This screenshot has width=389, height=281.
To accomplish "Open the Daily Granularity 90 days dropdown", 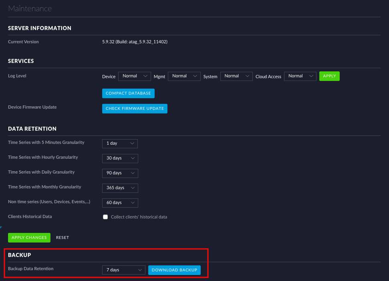I will (120, 173).
